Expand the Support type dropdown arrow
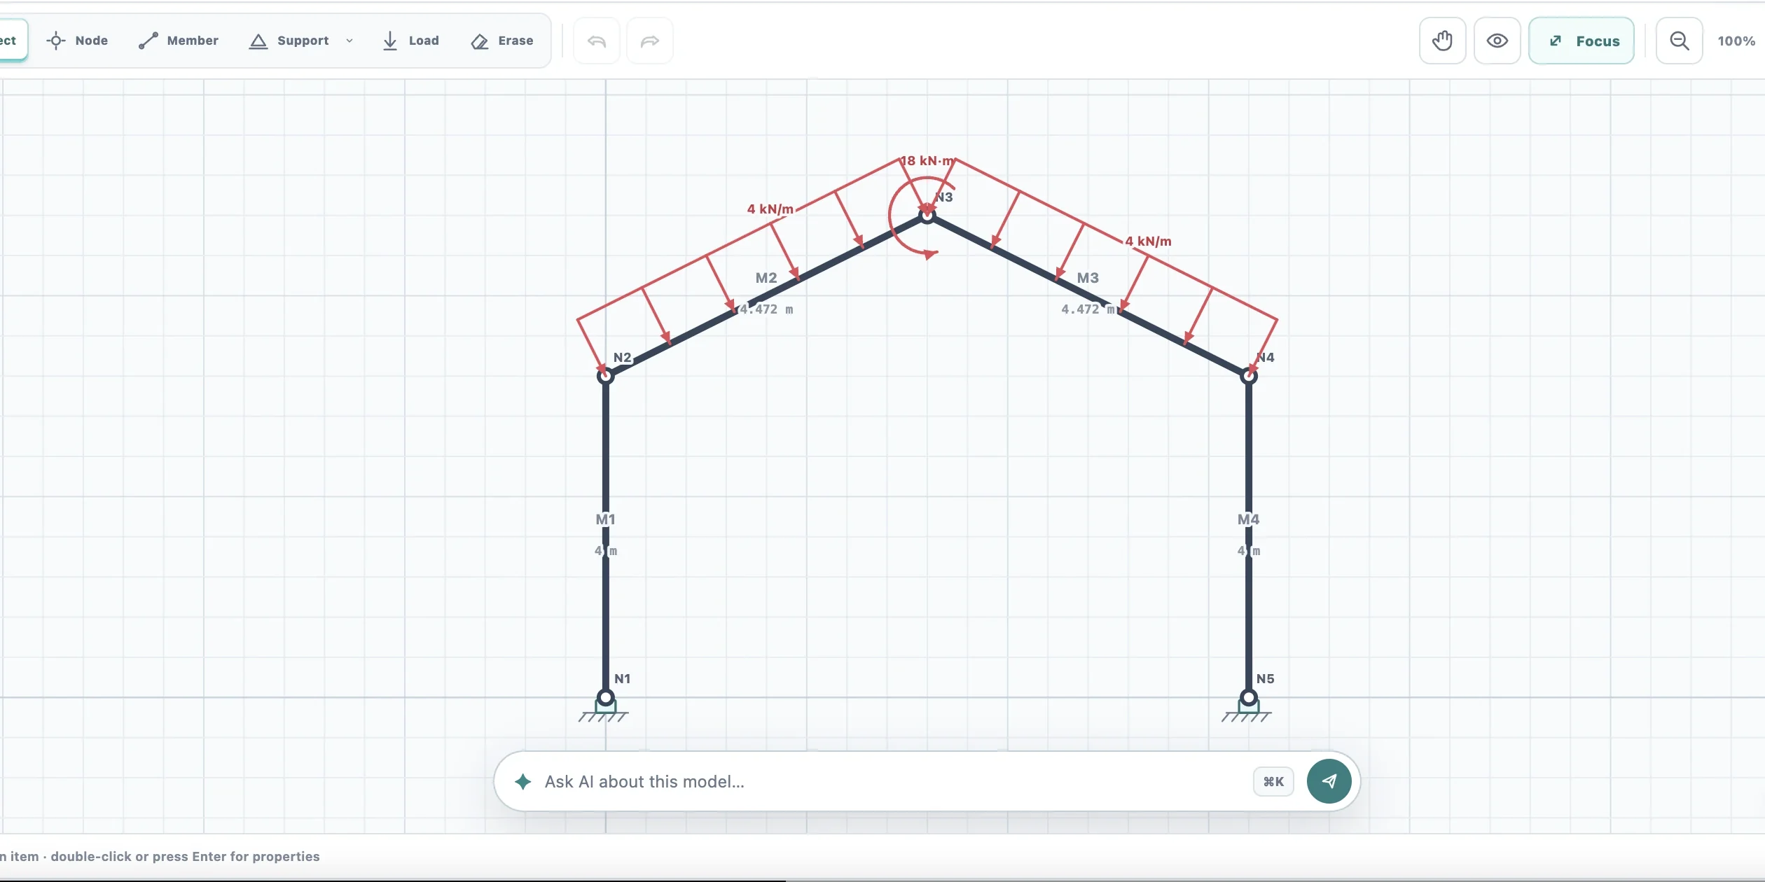 tap(349, 41)
